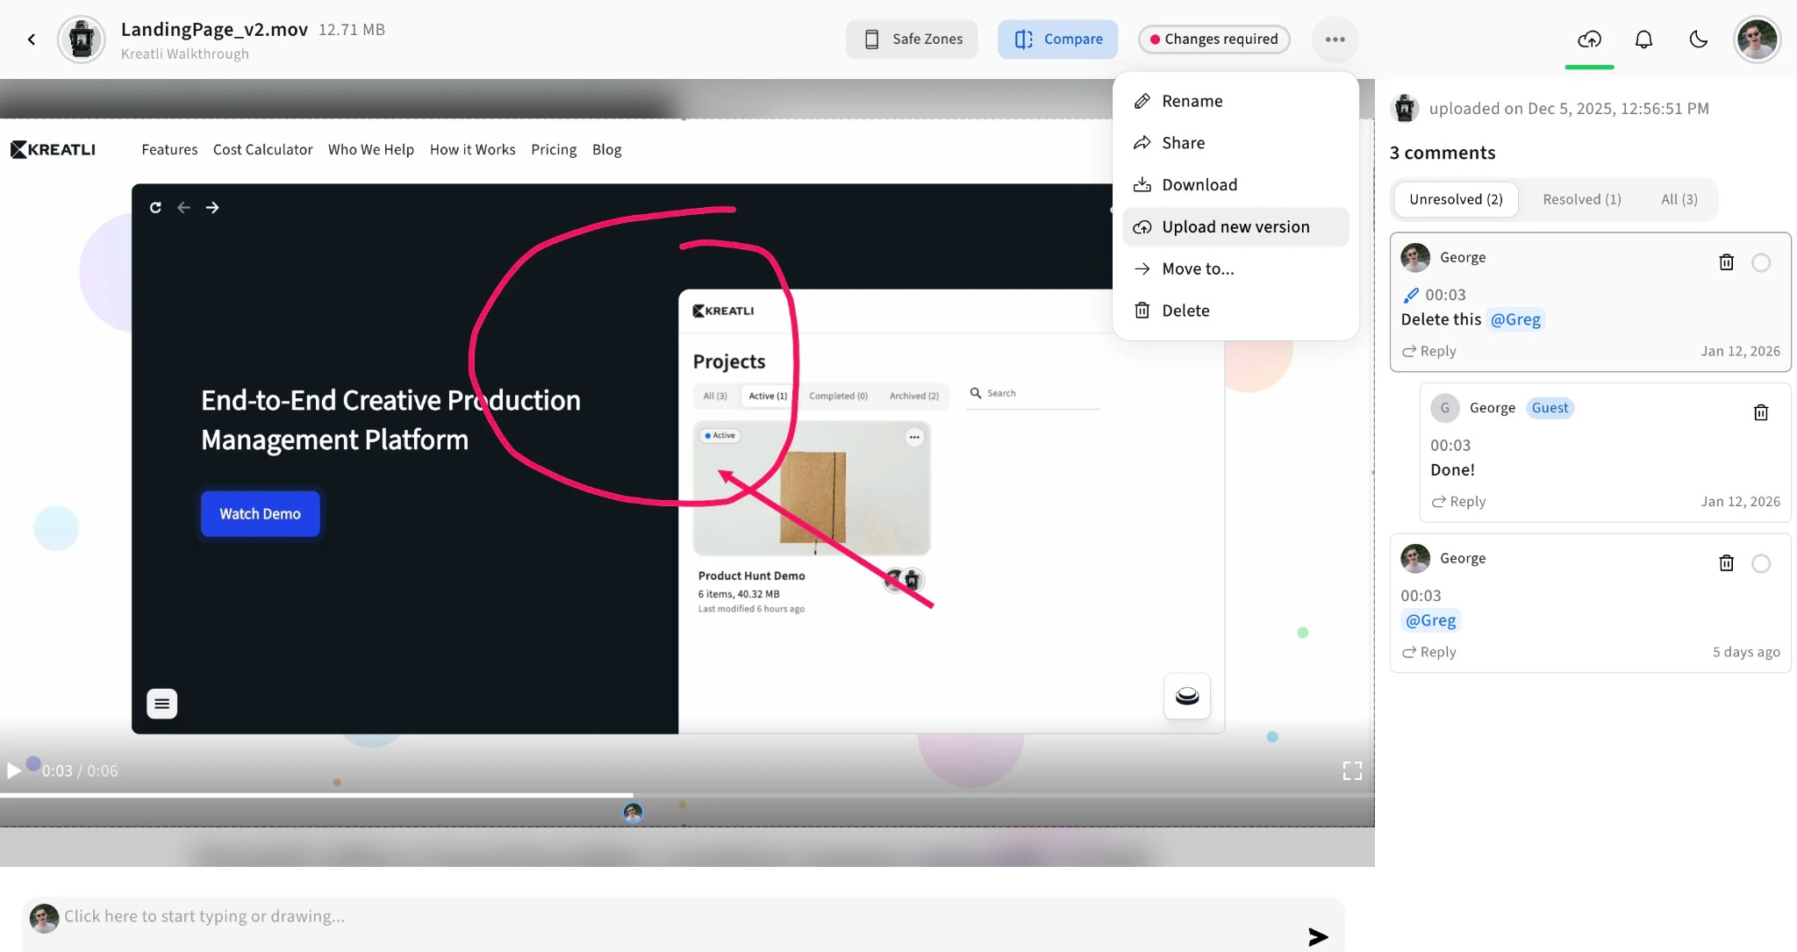1797x952 pixels.
Task: Open the profile avatar menu
Action: [1758, 39]
